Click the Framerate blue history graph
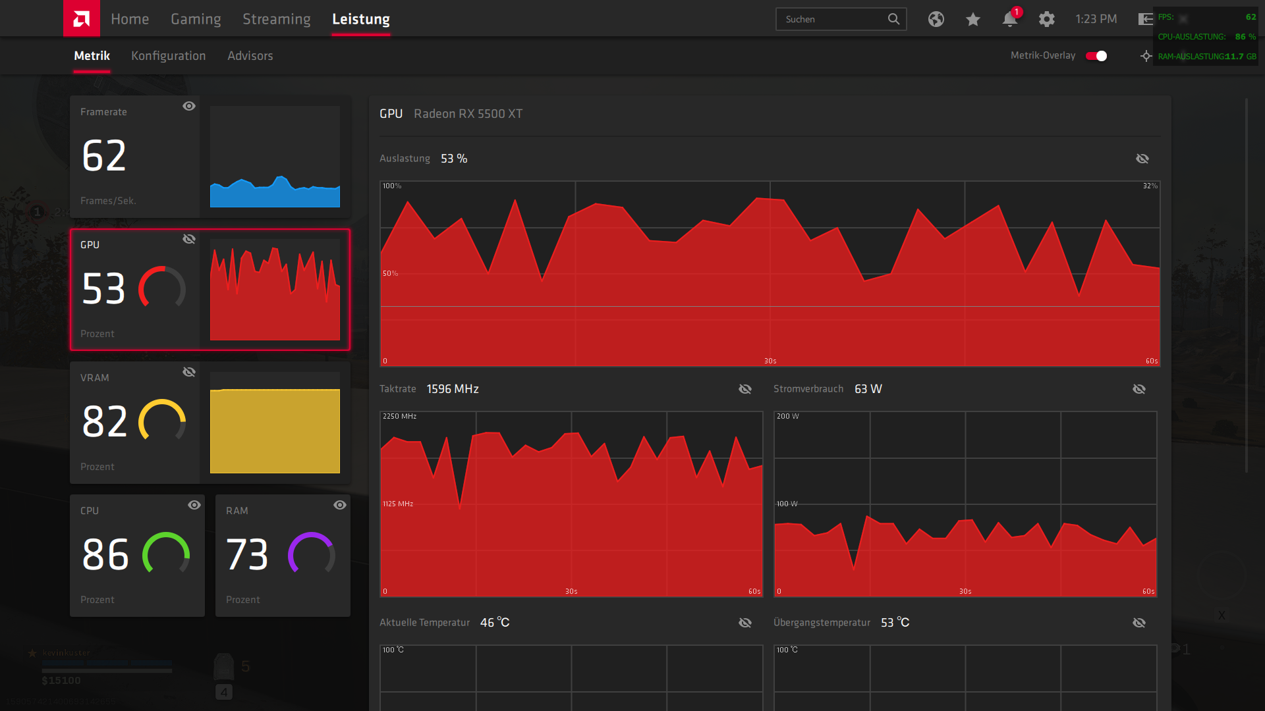 (275, 157)
